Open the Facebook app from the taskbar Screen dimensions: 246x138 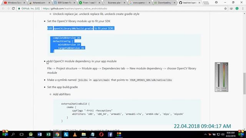pos(110,135)
